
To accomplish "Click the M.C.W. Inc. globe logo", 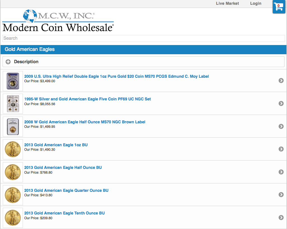I will 30,16.
